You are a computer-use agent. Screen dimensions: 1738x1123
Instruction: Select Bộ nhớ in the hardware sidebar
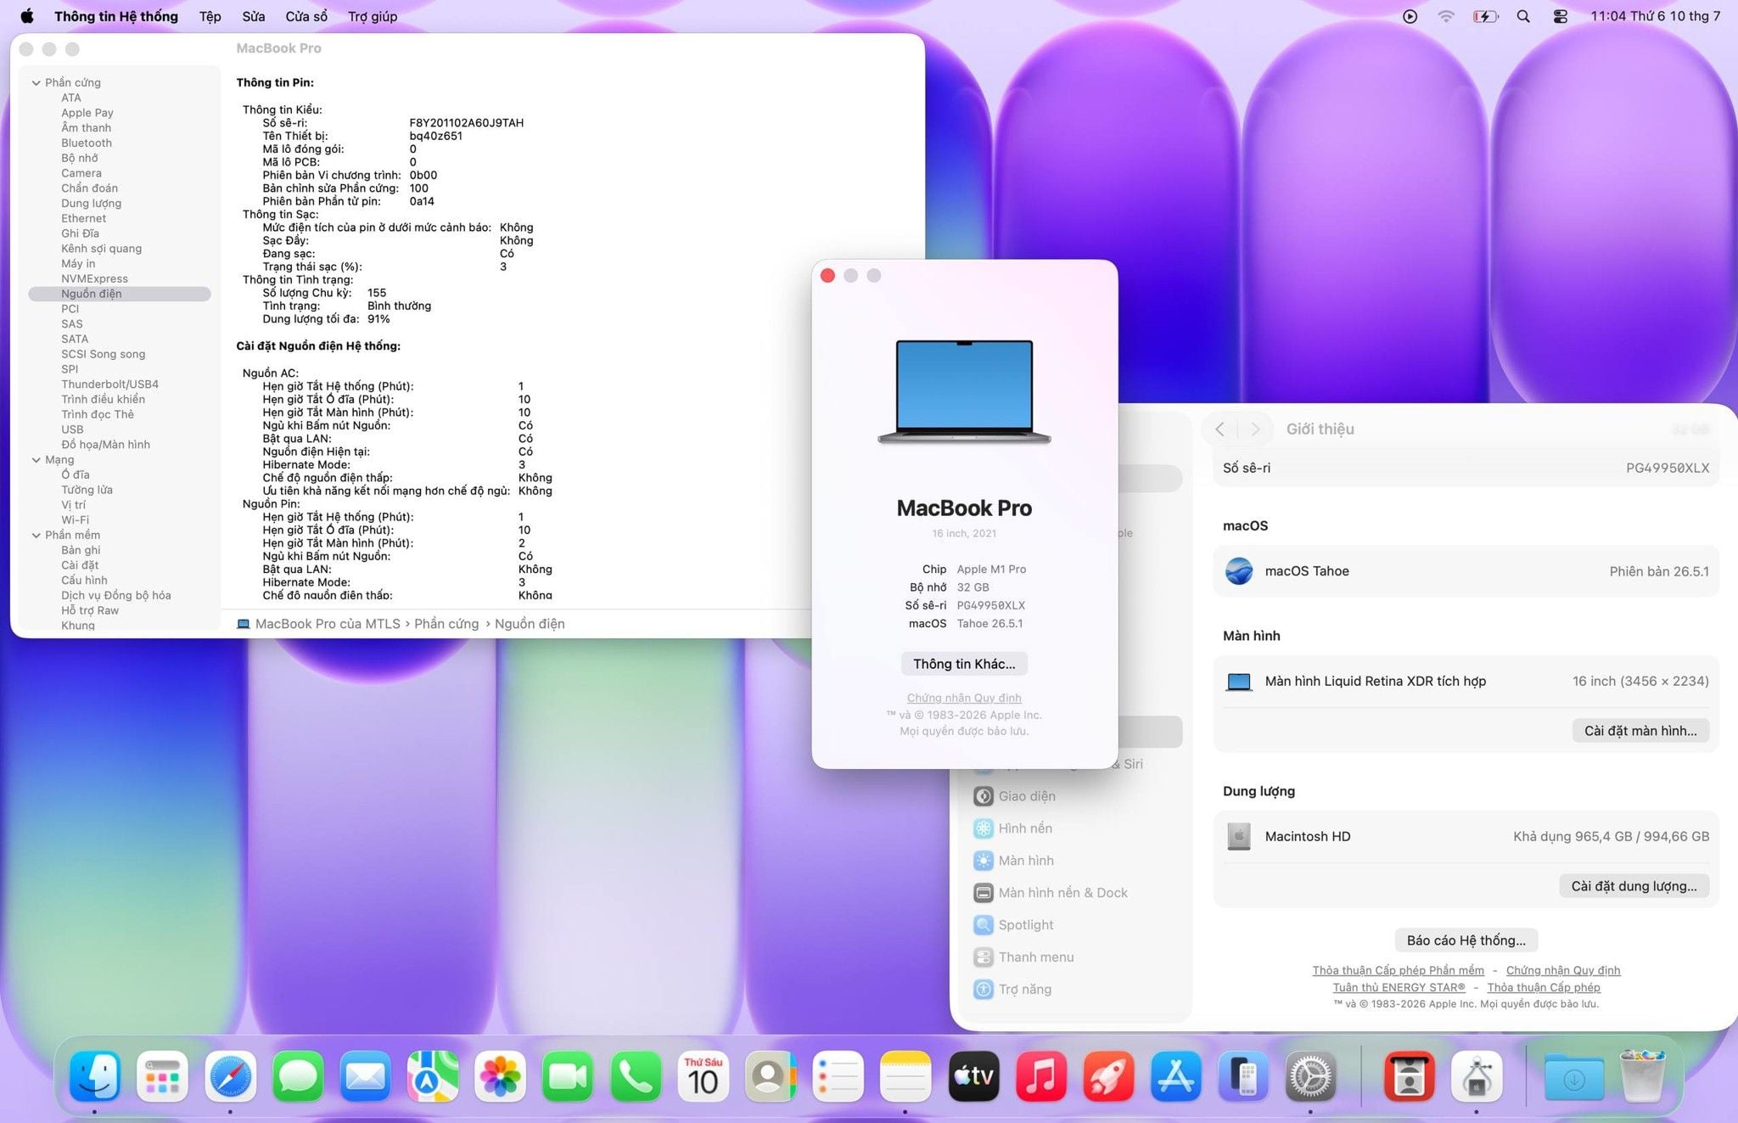point(79,158)
